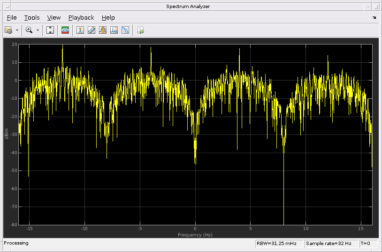Expand the zoom tool dropdown arrow
The height and width of the screenshot is (252, 382).
(38, 30)
